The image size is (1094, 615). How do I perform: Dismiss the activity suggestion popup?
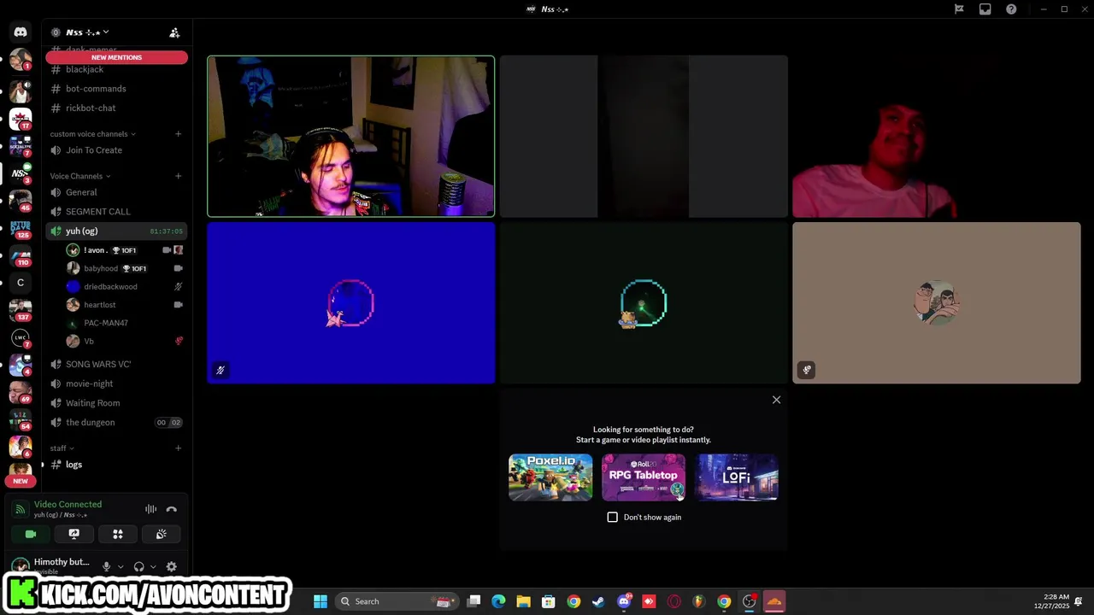coord(776,400)
